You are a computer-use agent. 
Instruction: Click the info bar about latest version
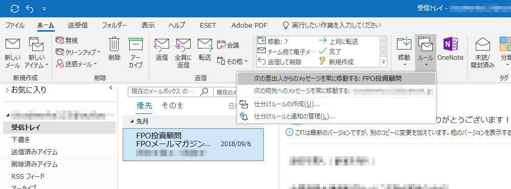(398, 133)
